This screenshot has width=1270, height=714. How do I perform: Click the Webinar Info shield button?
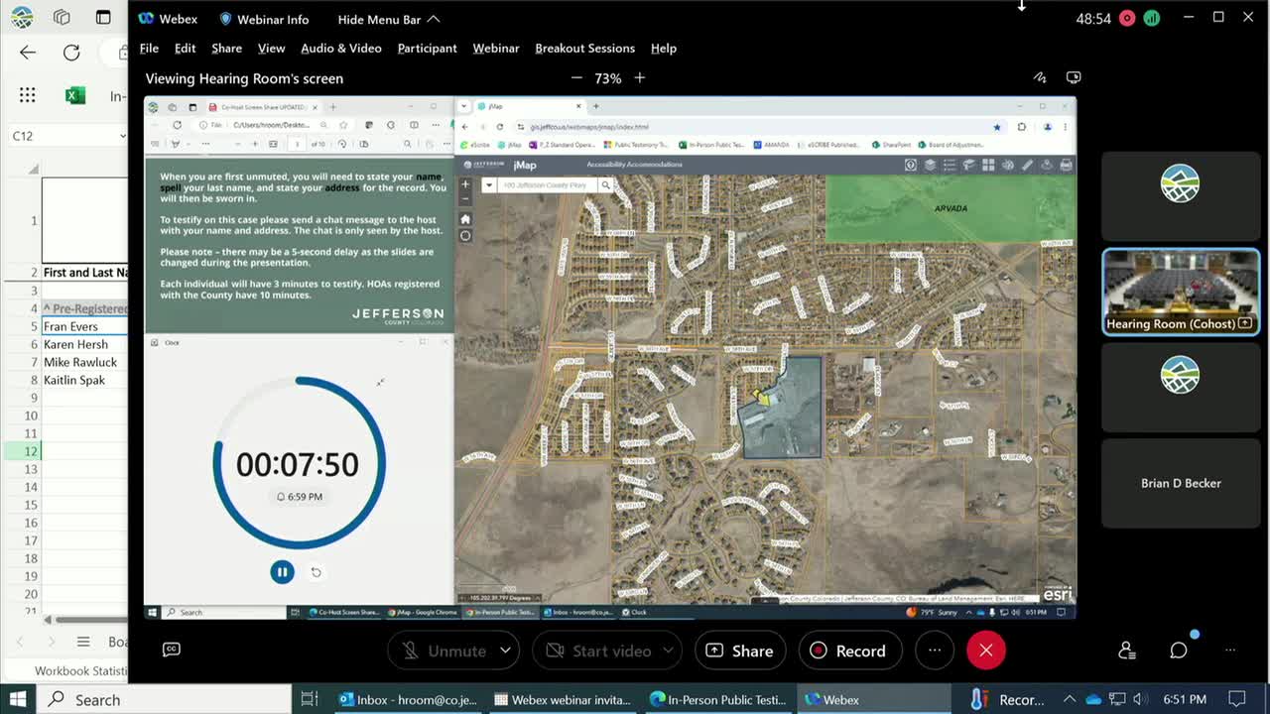[x=264, y=19]
